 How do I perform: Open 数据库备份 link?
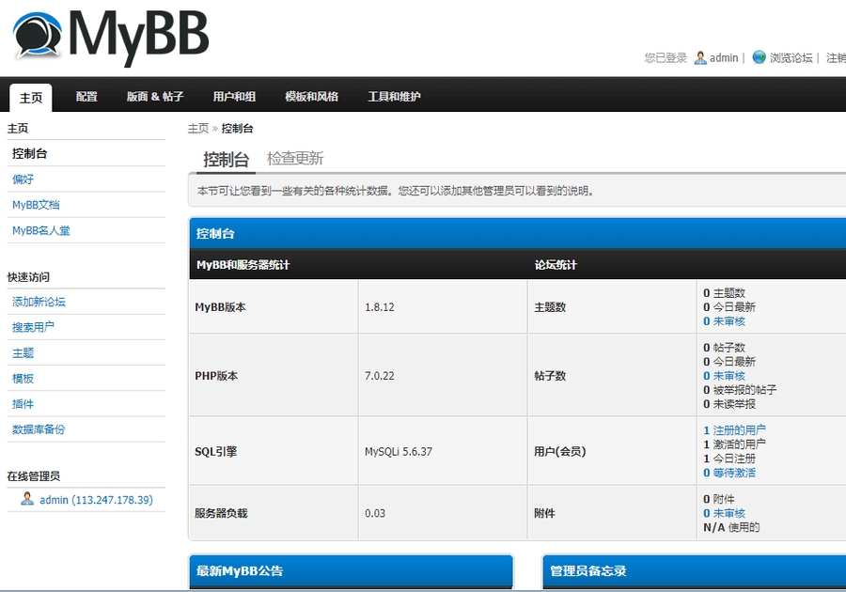[x=39, y=429]
